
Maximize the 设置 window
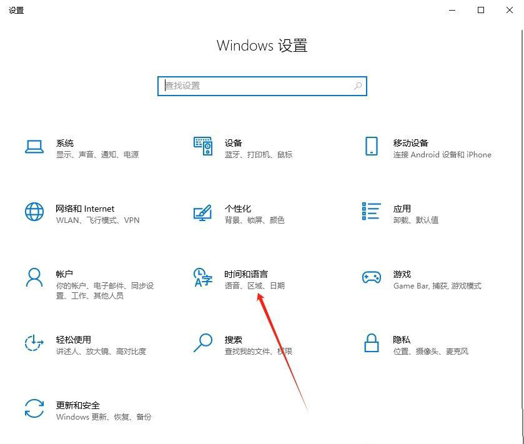coord(481,11)
